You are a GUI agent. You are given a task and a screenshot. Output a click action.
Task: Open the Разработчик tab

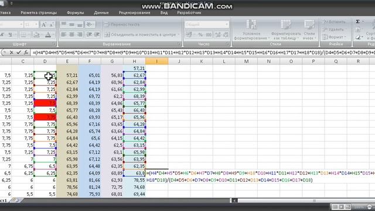pos(189,13)
